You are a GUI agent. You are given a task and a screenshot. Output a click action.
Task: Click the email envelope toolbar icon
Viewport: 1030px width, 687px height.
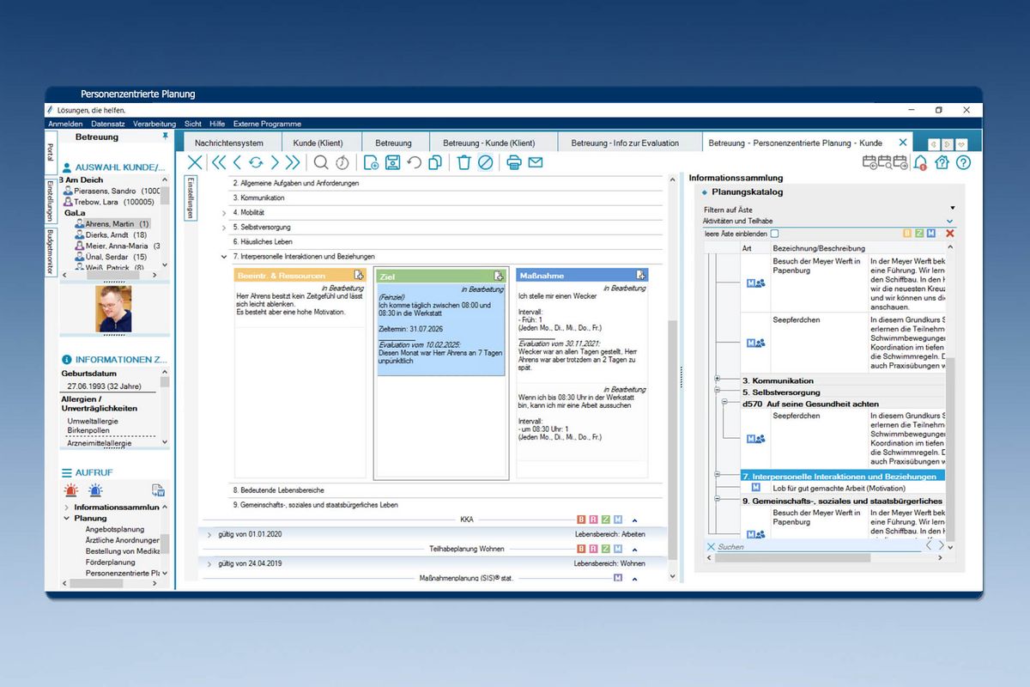tap(535, 162)
